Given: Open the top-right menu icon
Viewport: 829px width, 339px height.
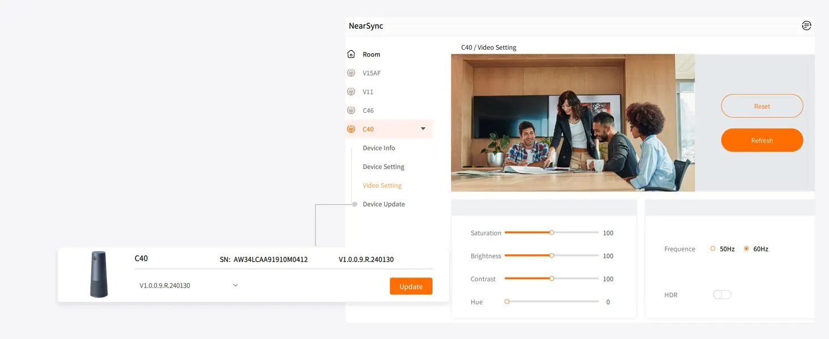Looking at the screenshot, I should coord(806,25).
